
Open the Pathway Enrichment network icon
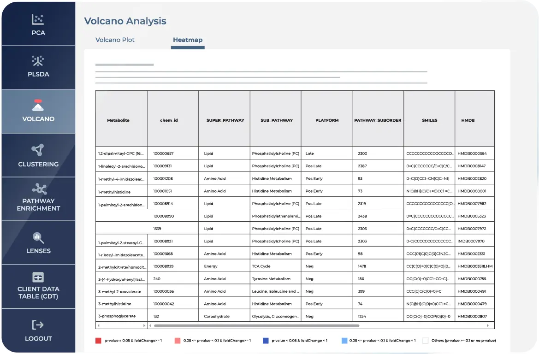point(39,189)
